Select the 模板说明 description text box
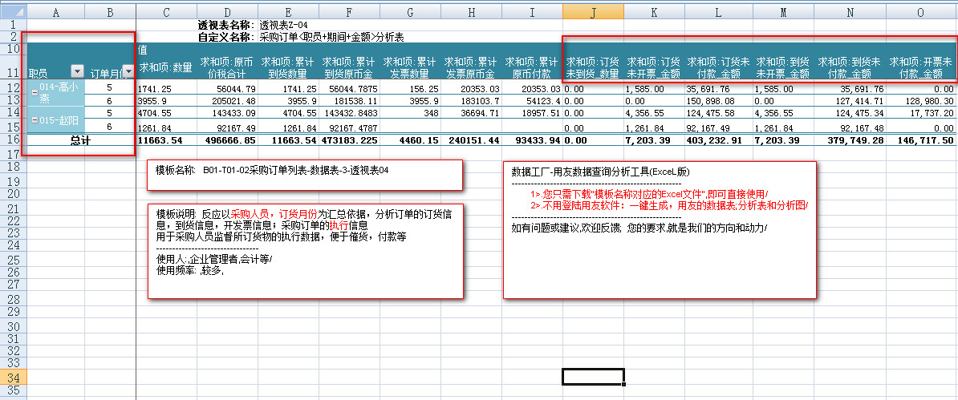 305,250
